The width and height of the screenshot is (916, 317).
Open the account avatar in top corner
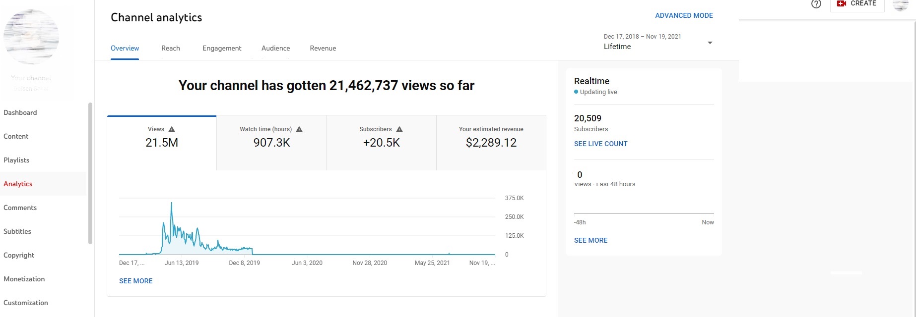(901, 4)
